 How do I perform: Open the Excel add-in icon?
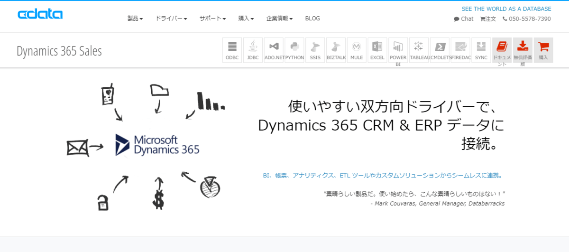[377, 50]
